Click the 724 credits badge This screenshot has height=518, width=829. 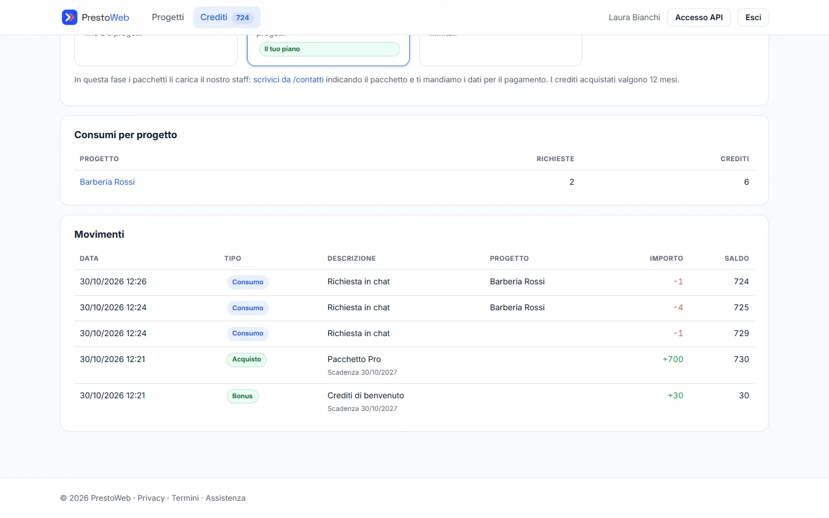pyautogui.click(x=242, y=18)
